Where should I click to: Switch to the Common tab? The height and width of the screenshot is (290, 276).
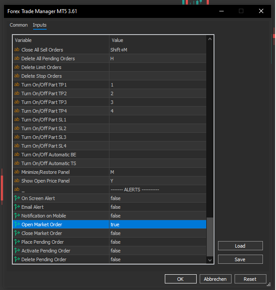pyautogui.click(x=19, y=25)
